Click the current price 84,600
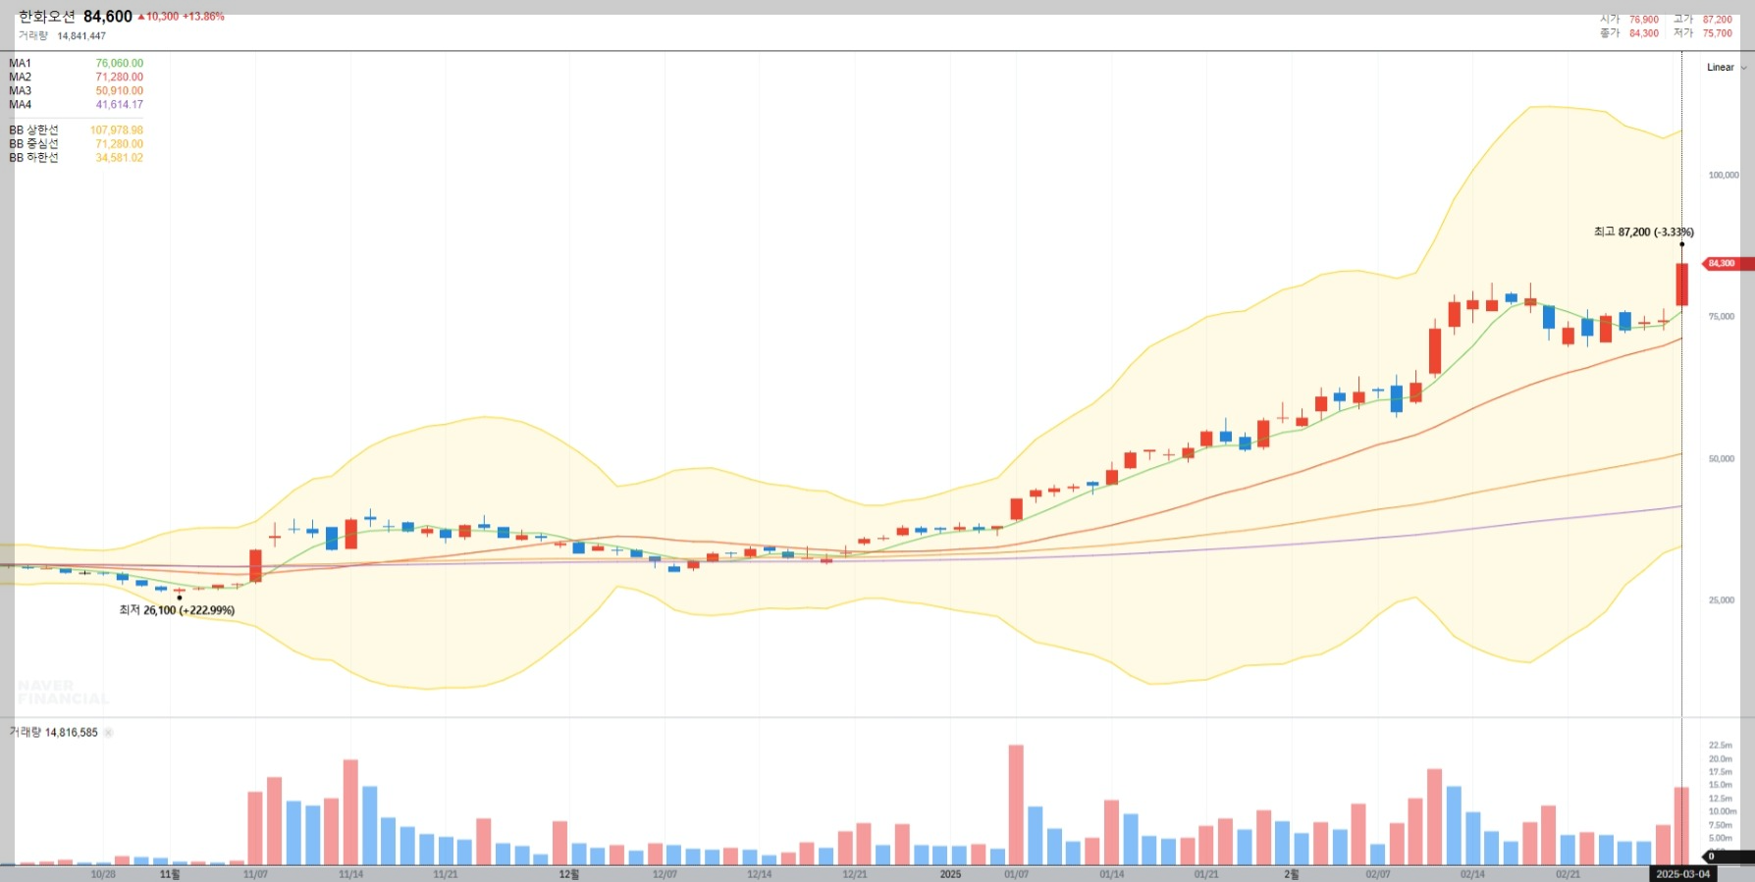The height and width of the screenshot is (882, 1755). (108, 17)
